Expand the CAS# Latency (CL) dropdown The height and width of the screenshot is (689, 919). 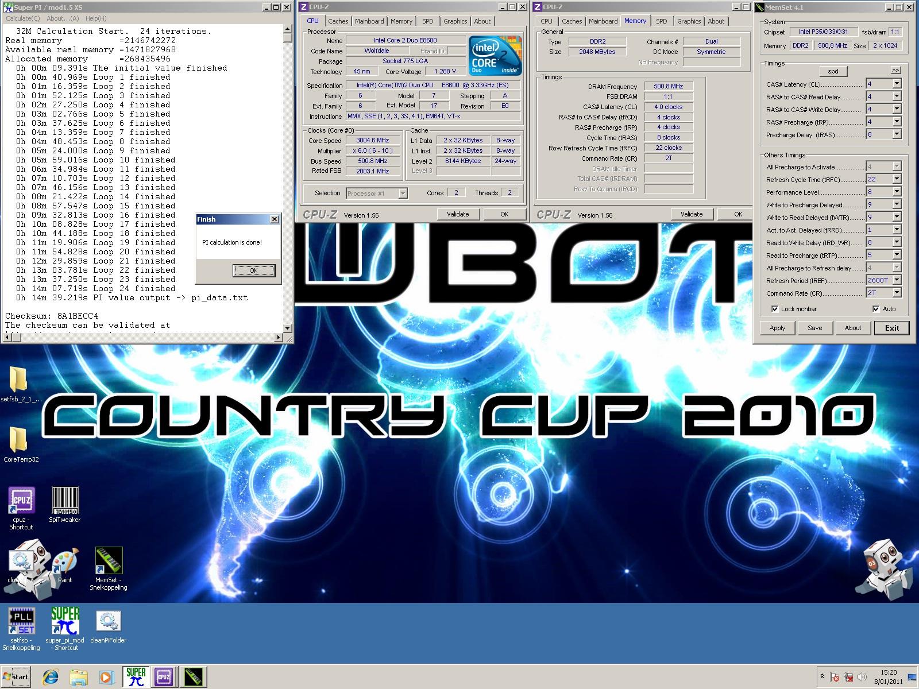click(x=897, y=84)
